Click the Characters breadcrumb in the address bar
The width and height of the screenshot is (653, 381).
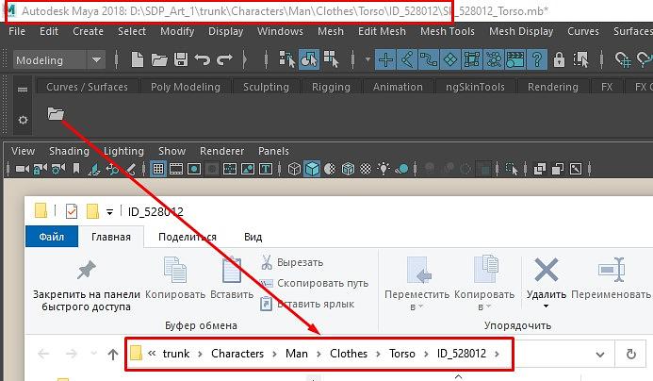tap(237, 354)
